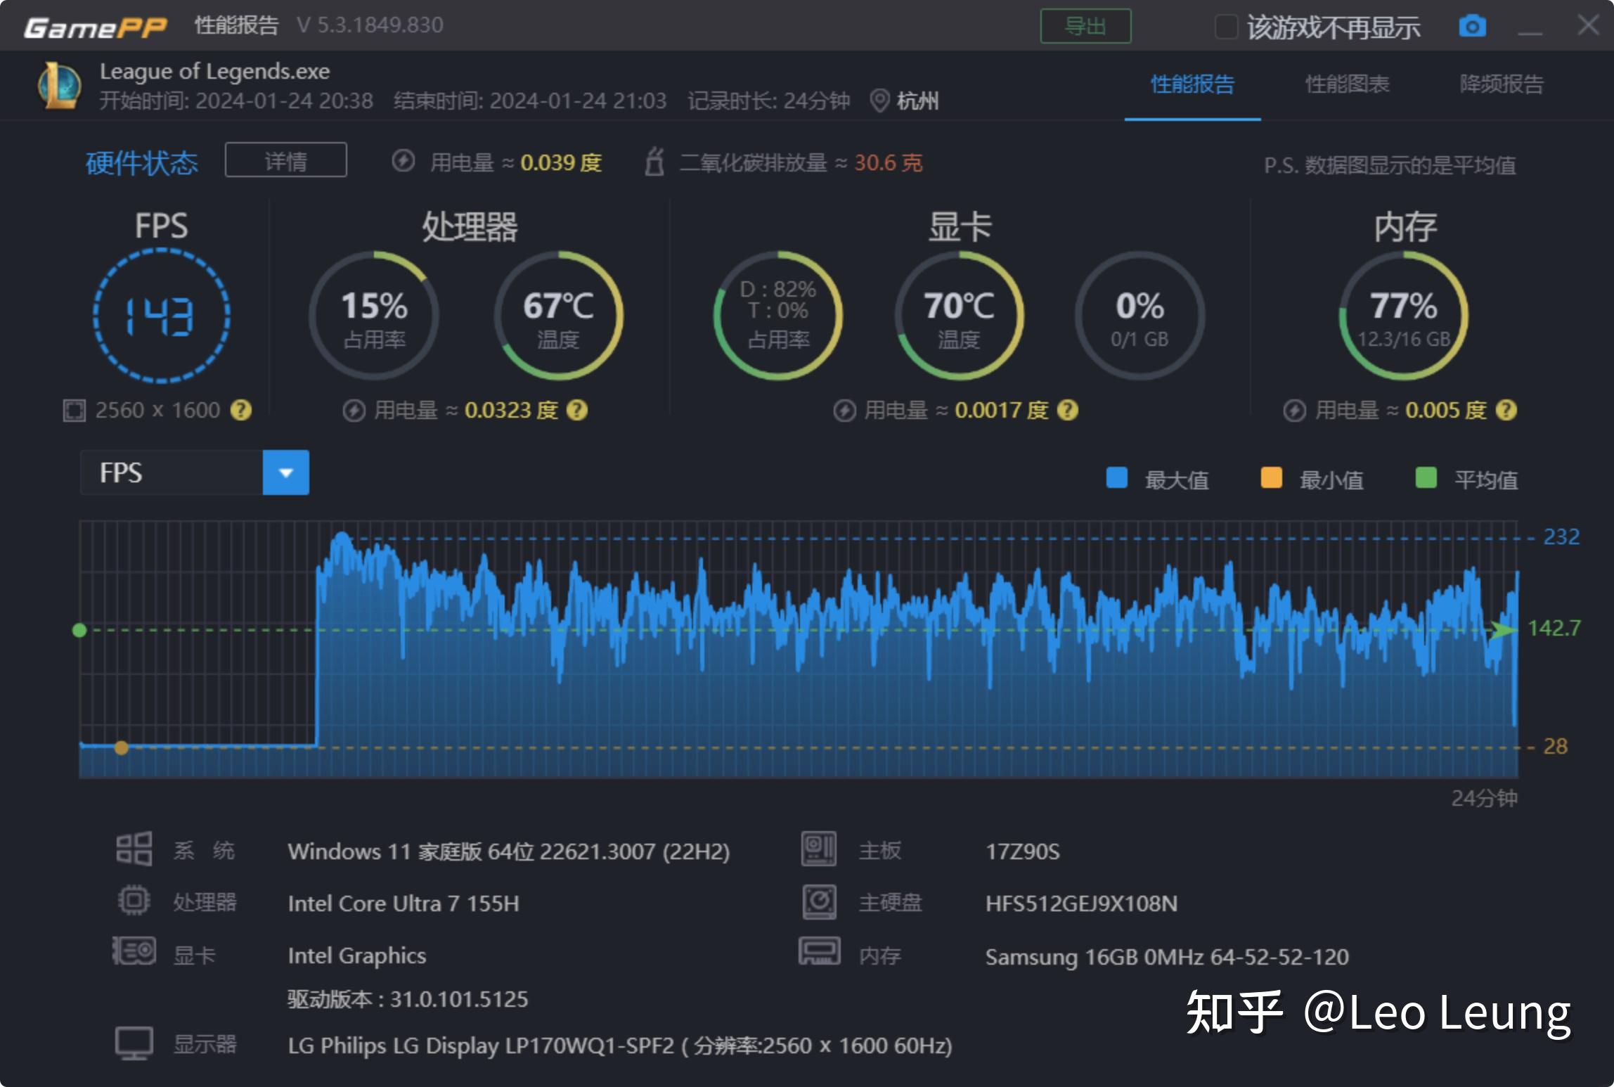1614x1087 pixels.
Task: Click the D:82% GPU usage gauge
Action: pos(778,316)
